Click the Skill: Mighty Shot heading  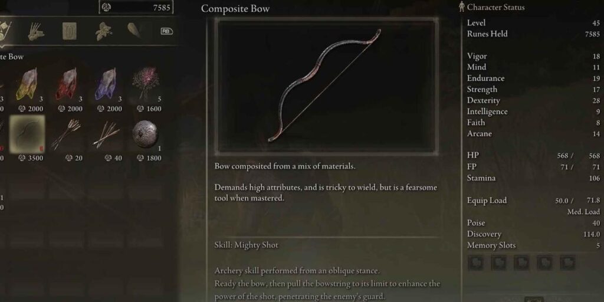tap(246, 245)
